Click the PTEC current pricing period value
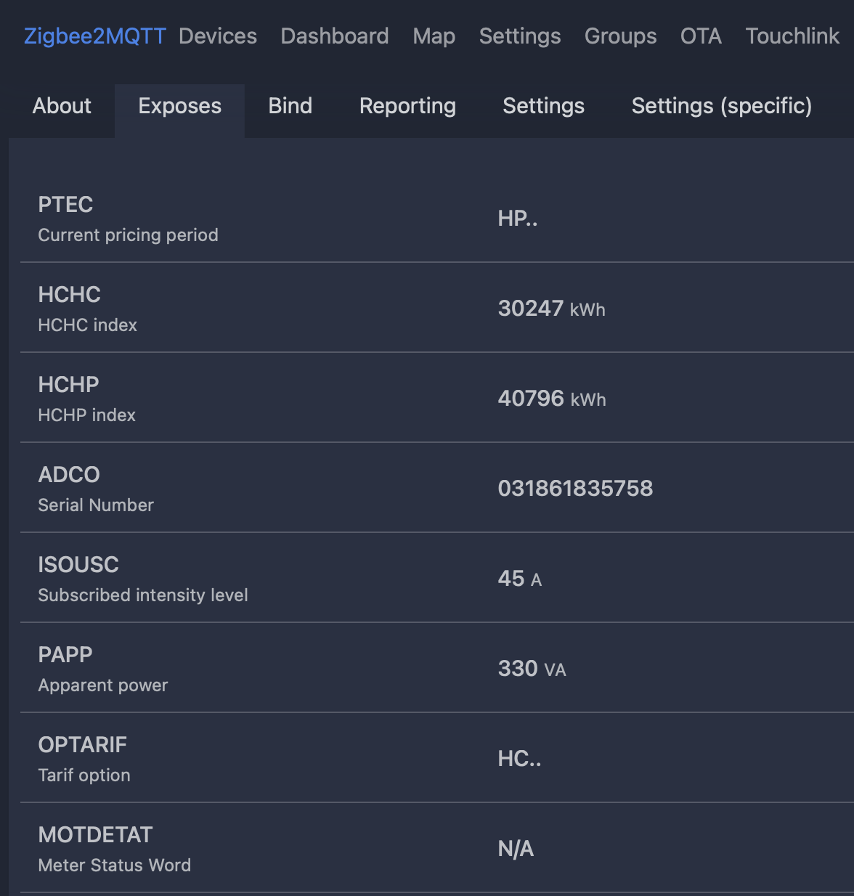Screen dimensions: 854x896 (518, 219)
